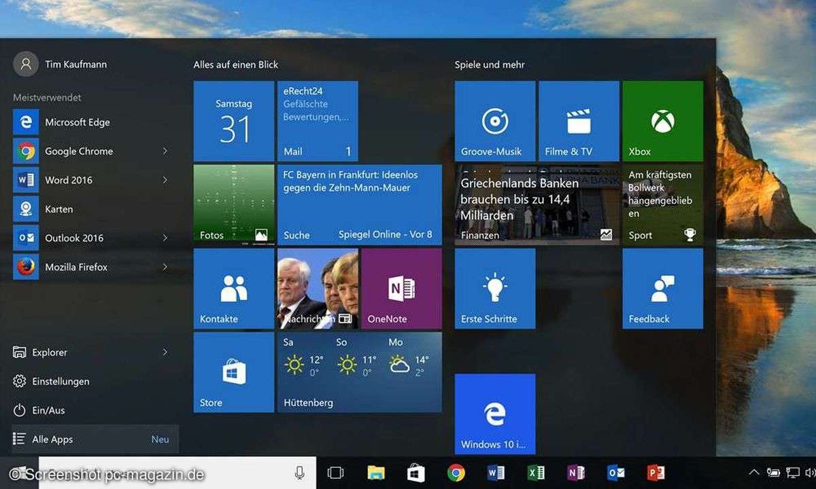Open the Kontakte tile
Viewport: 816px width, 489px height.
point(234,289)
